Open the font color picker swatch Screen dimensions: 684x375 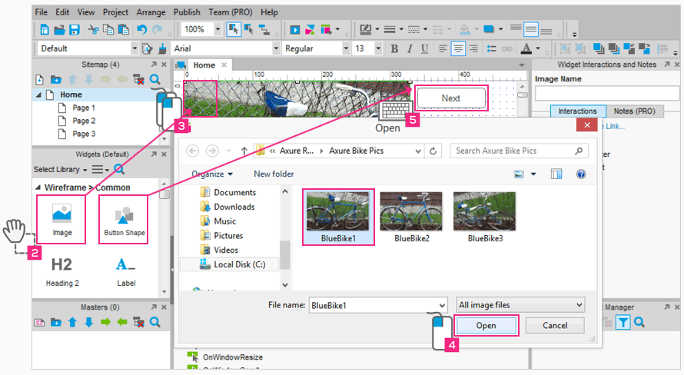526,49
